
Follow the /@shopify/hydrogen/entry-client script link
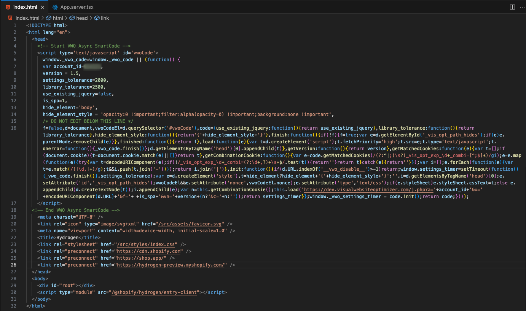(x=154, y=292)
